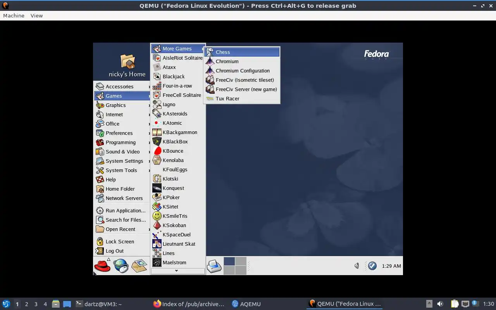Click the KSpaceDuel icon
Image resolution: width=496 pixels, height=310 pixels.
coord(157,234)
